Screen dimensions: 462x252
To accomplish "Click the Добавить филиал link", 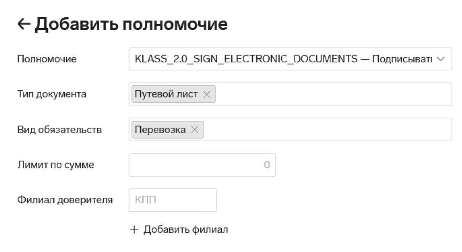I will pyautogui.click(x=186, y=230).
